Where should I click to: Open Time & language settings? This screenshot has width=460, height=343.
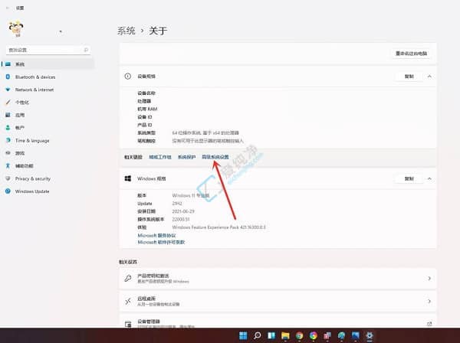[32, 141]
